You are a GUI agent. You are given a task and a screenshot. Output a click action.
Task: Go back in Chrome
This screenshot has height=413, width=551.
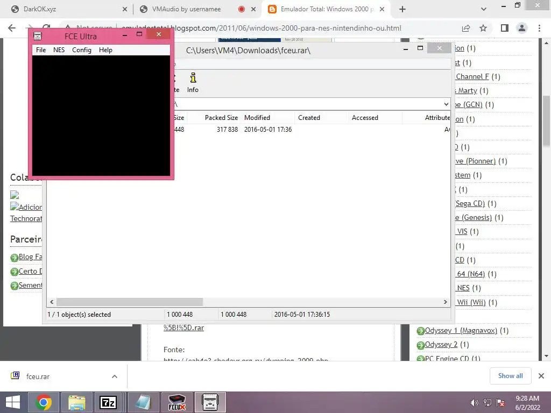point(12,28)
